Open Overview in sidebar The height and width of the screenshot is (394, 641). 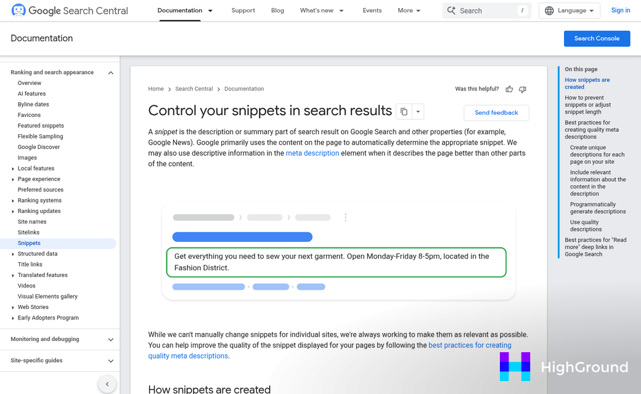tap(30, 83)
